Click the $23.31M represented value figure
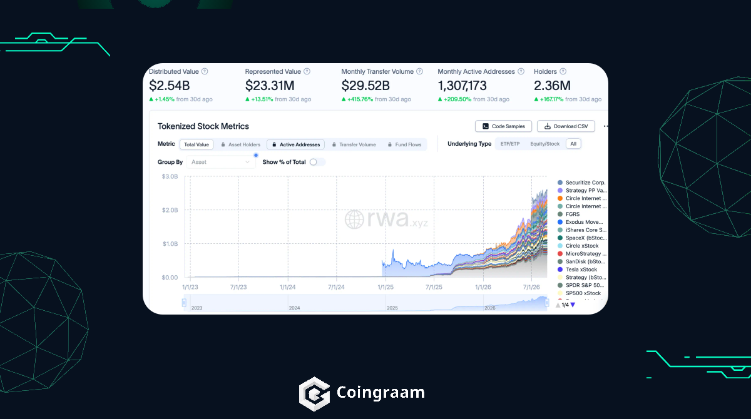 click(270, 86)
